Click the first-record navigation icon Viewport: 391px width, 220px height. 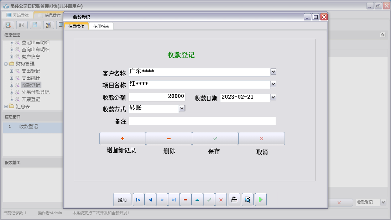tap(138, 200)
